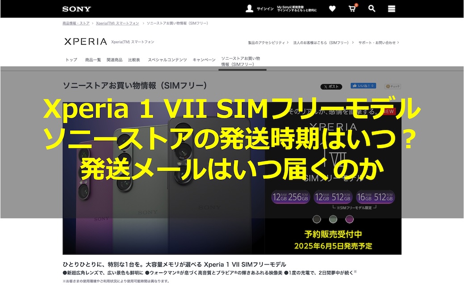Click 予約販売受付中 text on banner

pyautogui.click(x=333, y=235)
